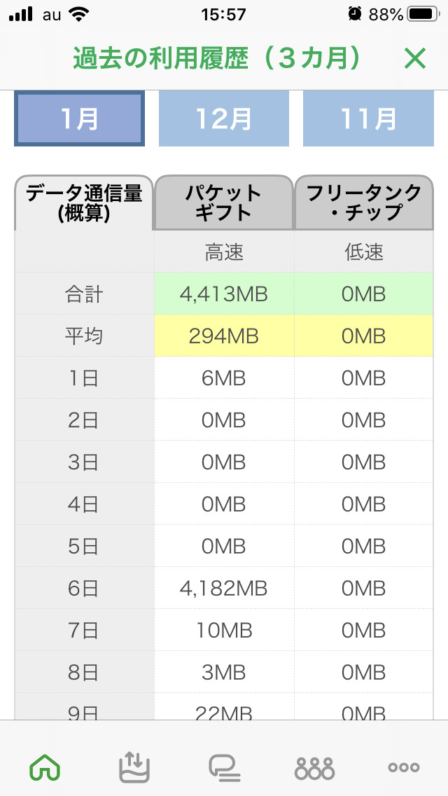Tap the alarm clock status icon
The image size is (448, 796).
click(x=355, y=14)
